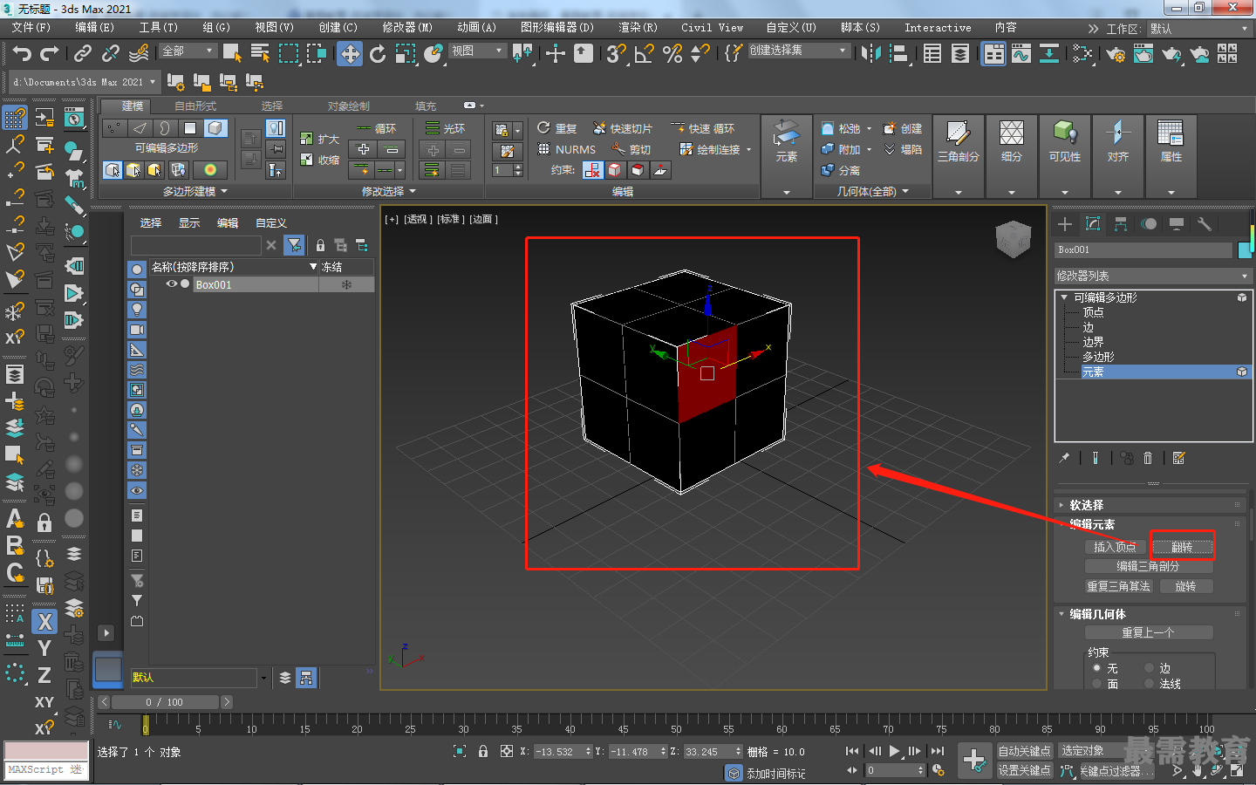Switch to Vertex sub-object mode in ribbon
This screenshot has height=785, width=1256.
(x=114, y=128)
